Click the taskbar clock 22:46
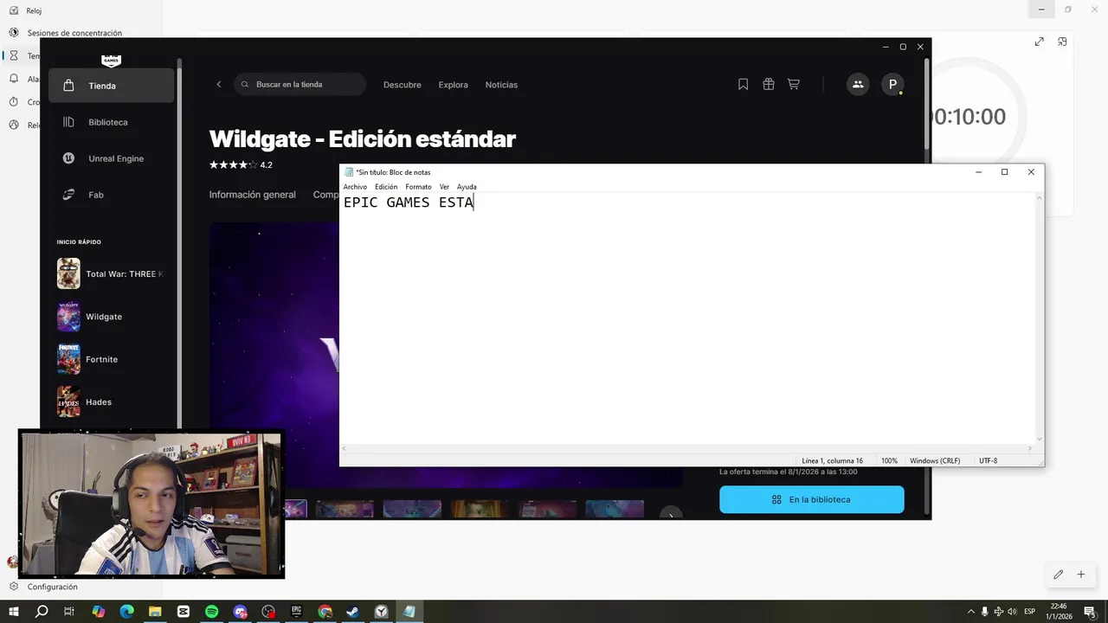The width and height of the screenshot is (1108, 623). 1060,612
